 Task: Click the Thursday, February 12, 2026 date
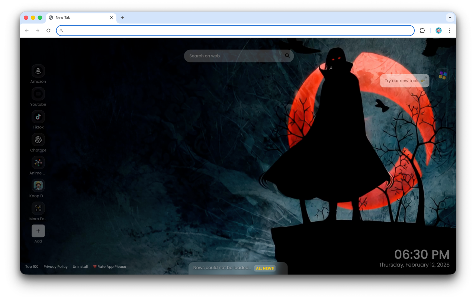(414, 265)
